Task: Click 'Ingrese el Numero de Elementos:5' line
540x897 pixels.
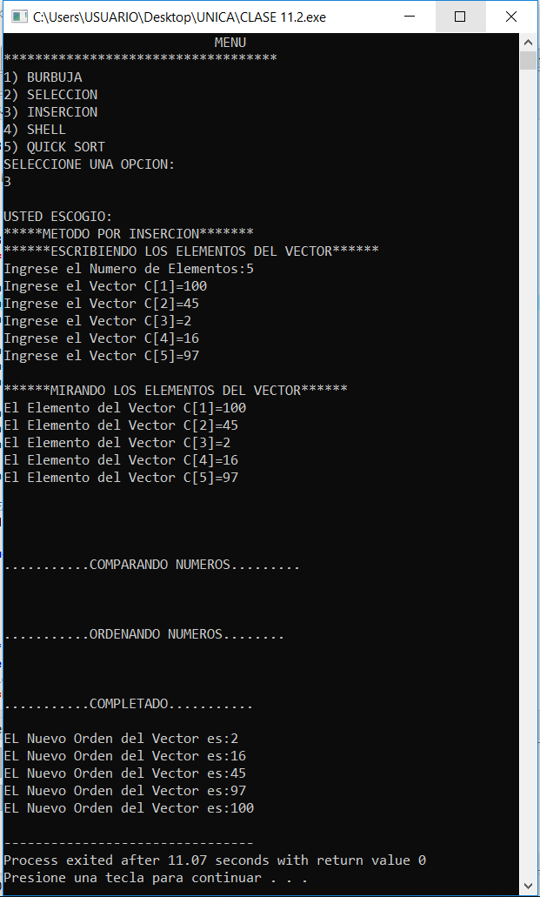Action: click(x=129, y=269)
